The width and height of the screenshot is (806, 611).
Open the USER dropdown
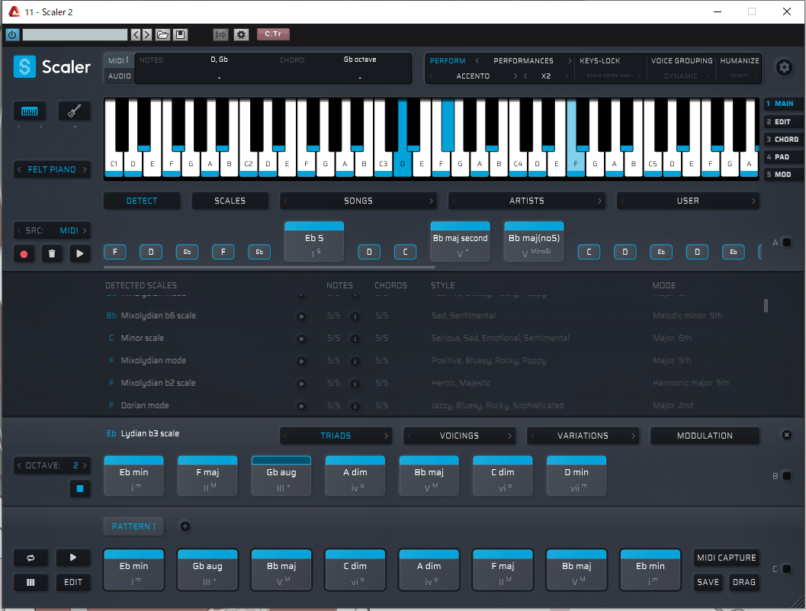coord(689,201)
